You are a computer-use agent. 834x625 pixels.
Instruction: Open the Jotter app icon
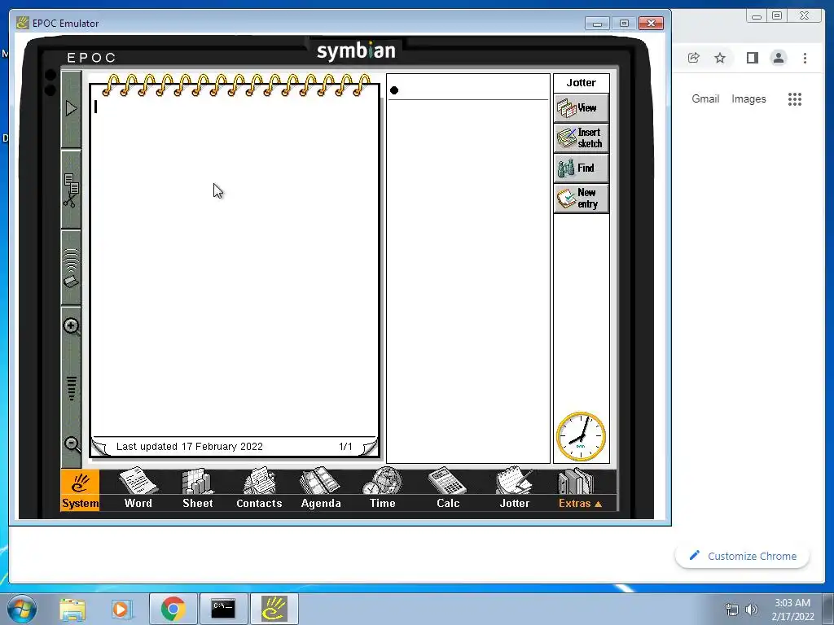[x=515, y=489]
